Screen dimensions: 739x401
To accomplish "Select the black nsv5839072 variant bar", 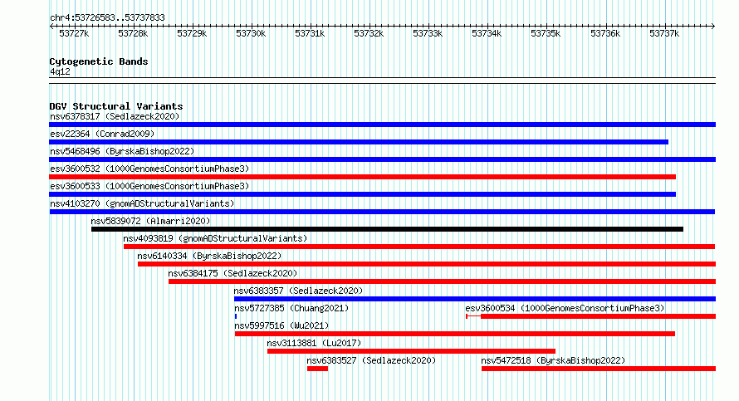I will coord(387,229).
